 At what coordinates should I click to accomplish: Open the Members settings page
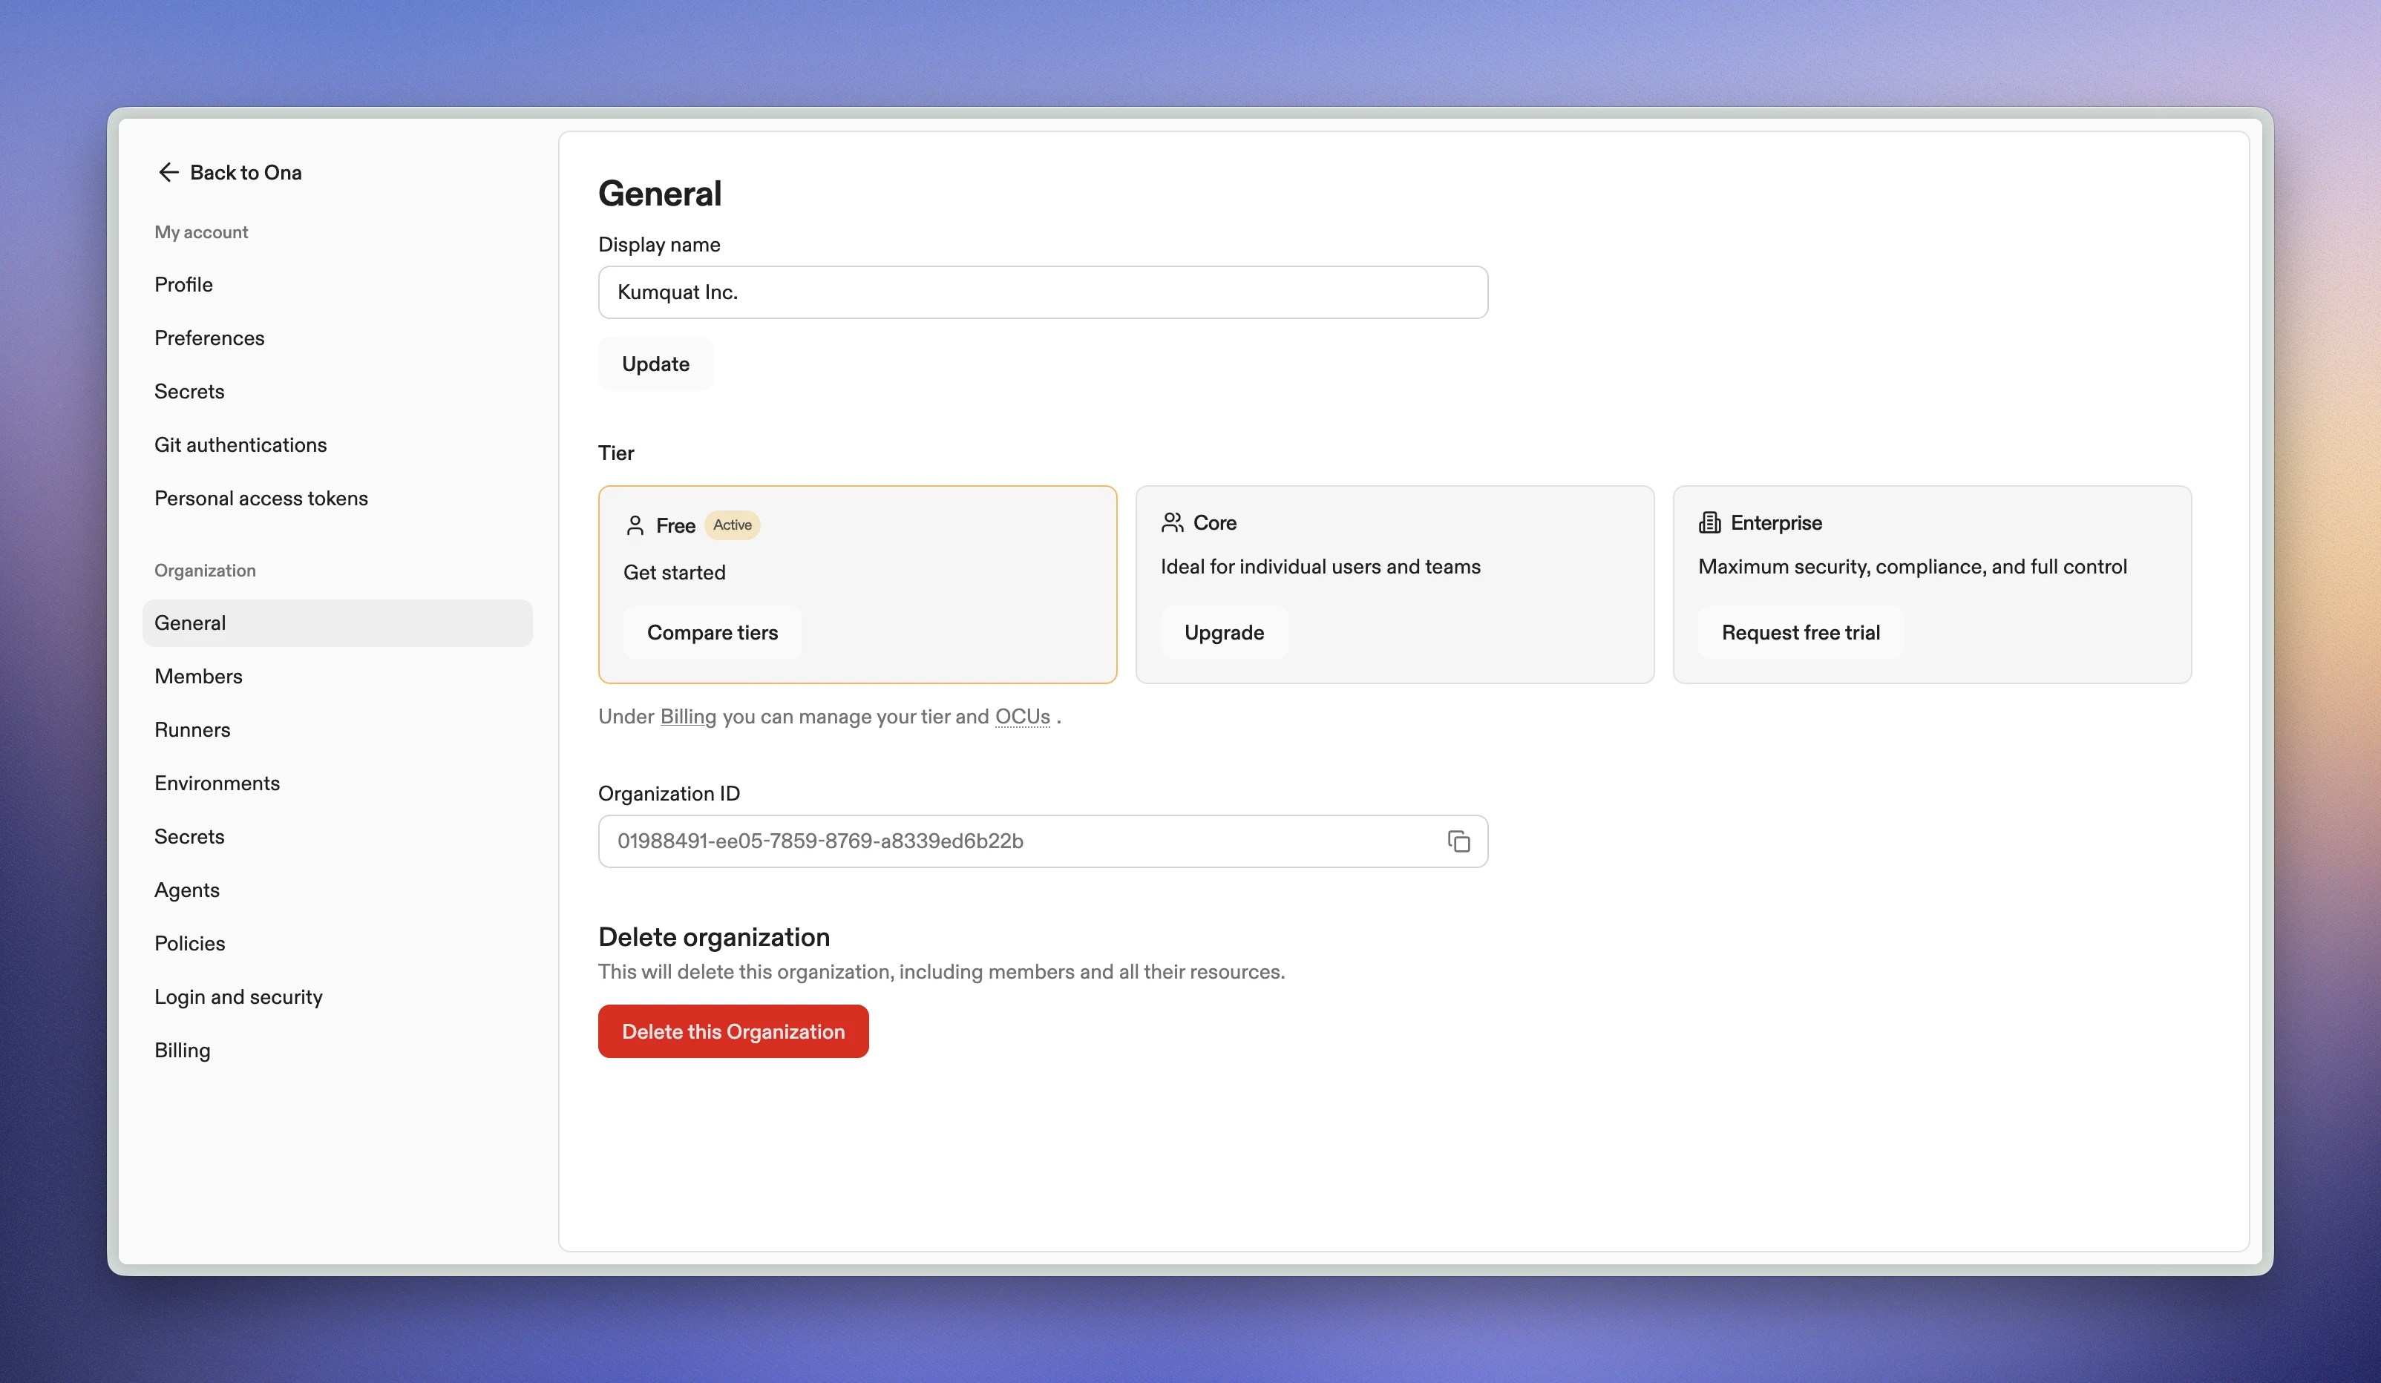pyautogui.click(x=198, y=677)
